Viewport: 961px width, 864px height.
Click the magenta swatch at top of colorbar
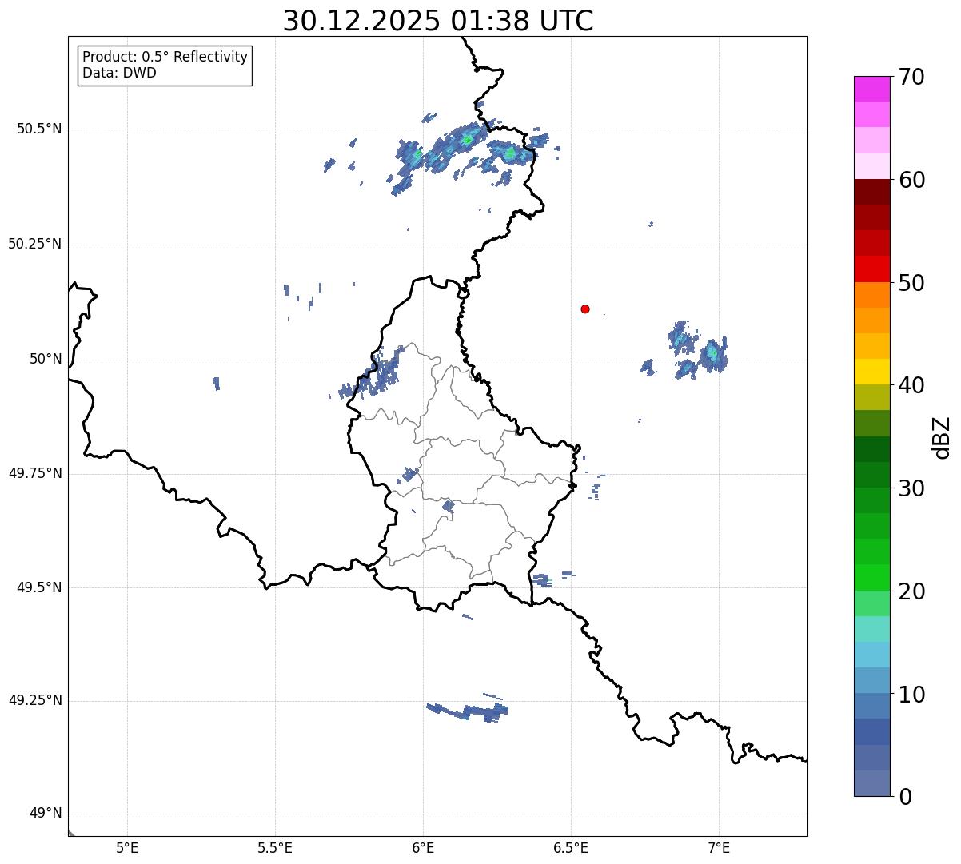(x=872, y=89)
